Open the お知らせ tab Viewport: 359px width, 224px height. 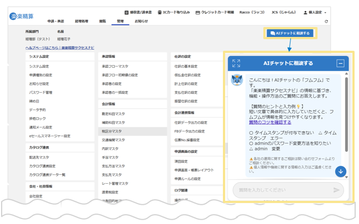coord(141,21)
